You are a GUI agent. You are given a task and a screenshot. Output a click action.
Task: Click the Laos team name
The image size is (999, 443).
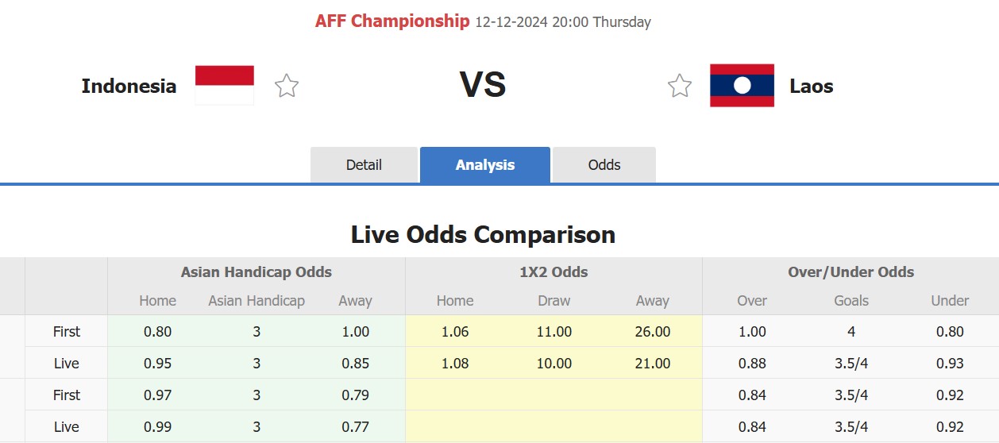pyautogui.click(x=812, y=87)
